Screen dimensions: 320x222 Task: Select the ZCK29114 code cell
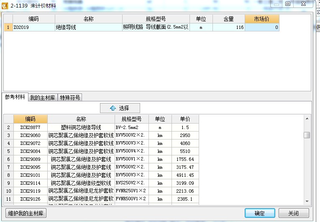[x=31, y=183]
